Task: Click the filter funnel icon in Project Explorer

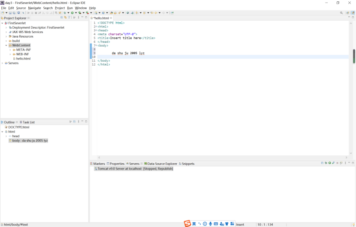Action: click(x=69, y=18)
